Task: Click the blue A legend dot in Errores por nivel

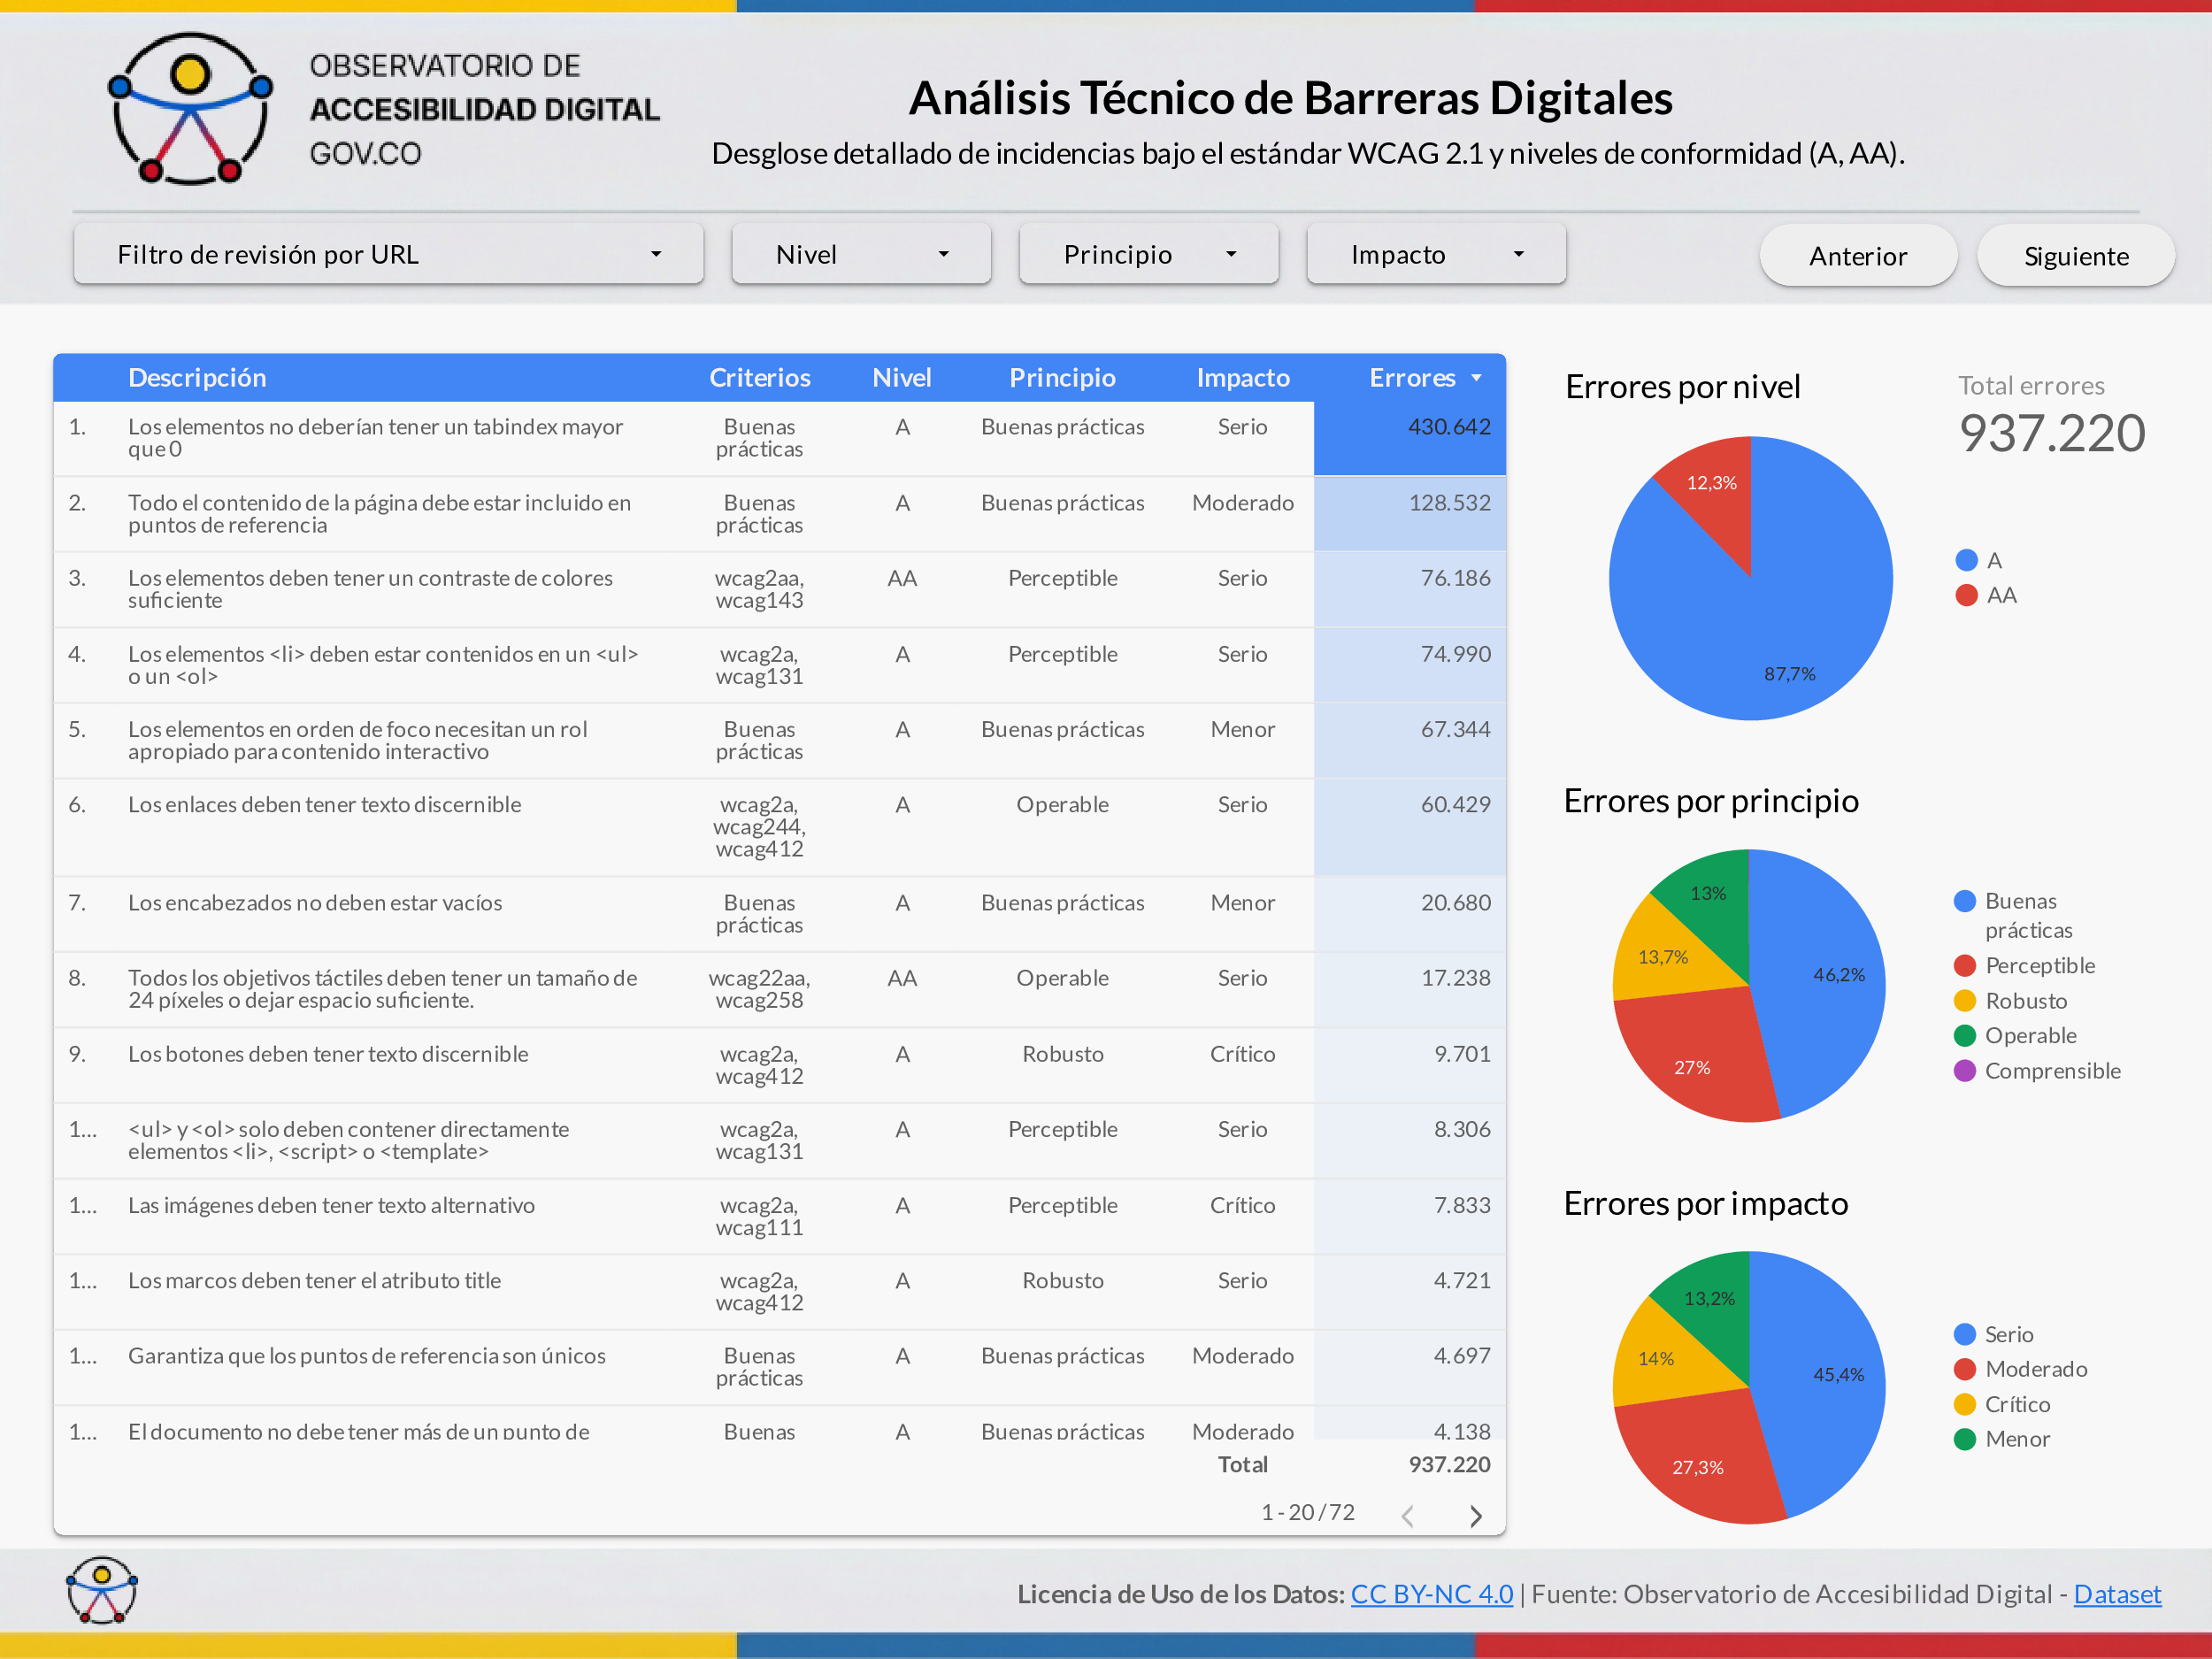Action: coord(1966,560)
